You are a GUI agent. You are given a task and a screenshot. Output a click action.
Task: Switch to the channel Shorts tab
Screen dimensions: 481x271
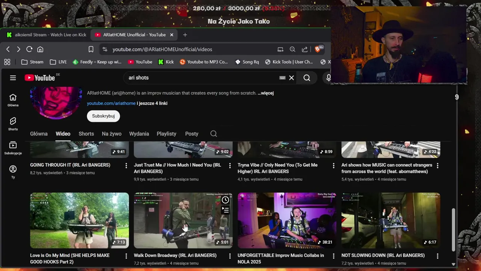86,134
